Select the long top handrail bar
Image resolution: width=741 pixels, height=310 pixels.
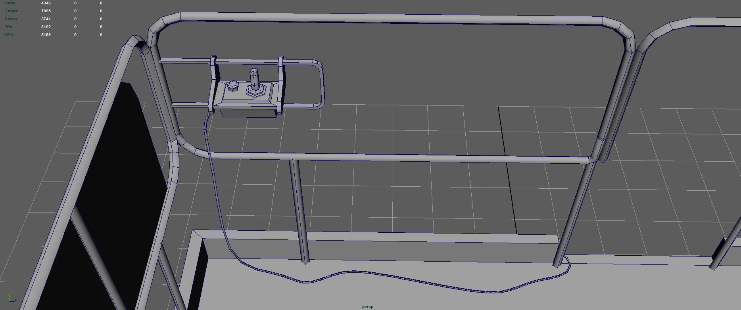click(x=391, y=18)
